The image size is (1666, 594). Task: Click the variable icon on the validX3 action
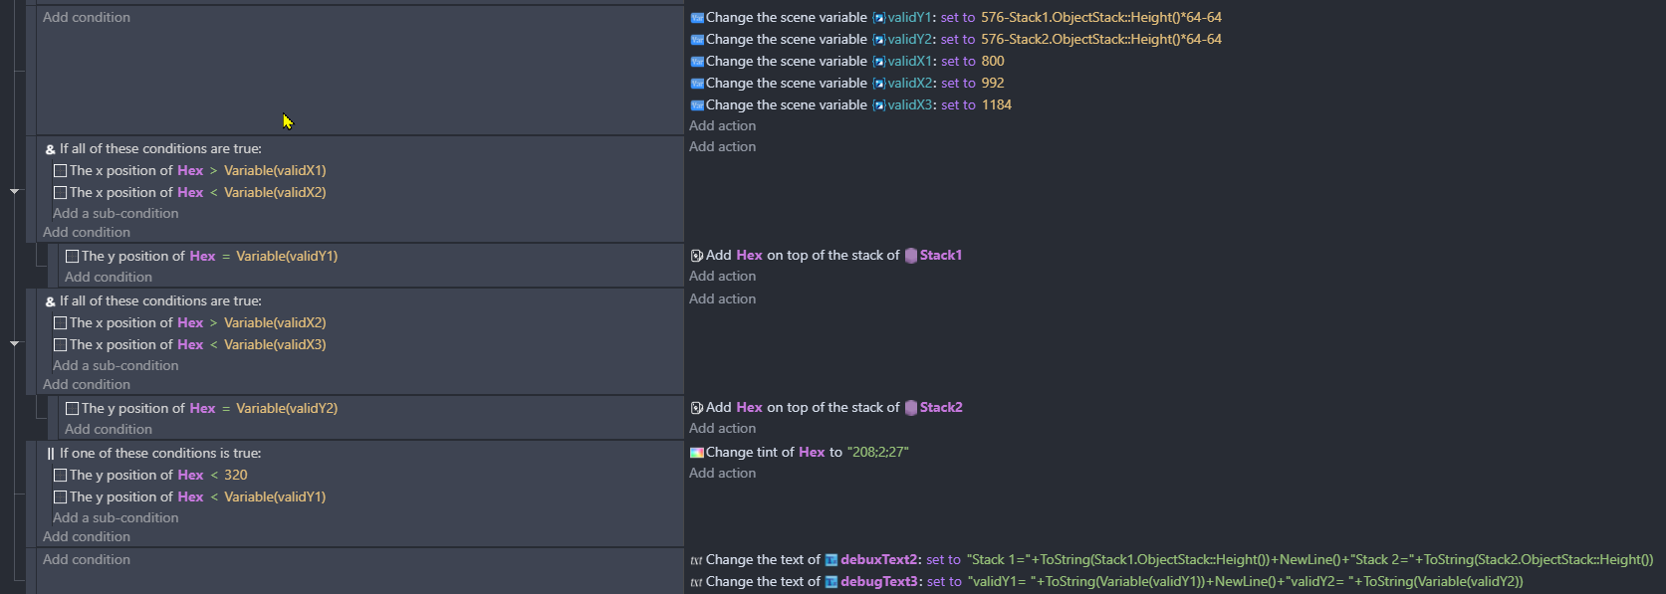click(x=697, y=105)
